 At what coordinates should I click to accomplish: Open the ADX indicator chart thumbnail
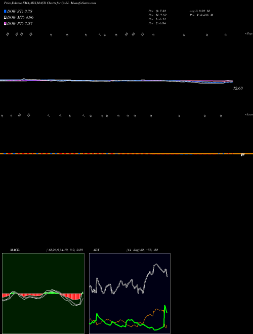coord(130,294)
